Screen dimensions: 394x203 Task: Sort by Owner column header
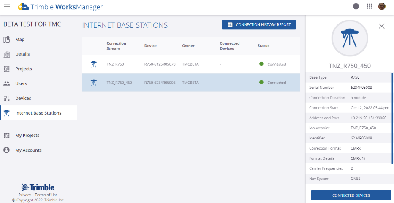click(188, 46)
